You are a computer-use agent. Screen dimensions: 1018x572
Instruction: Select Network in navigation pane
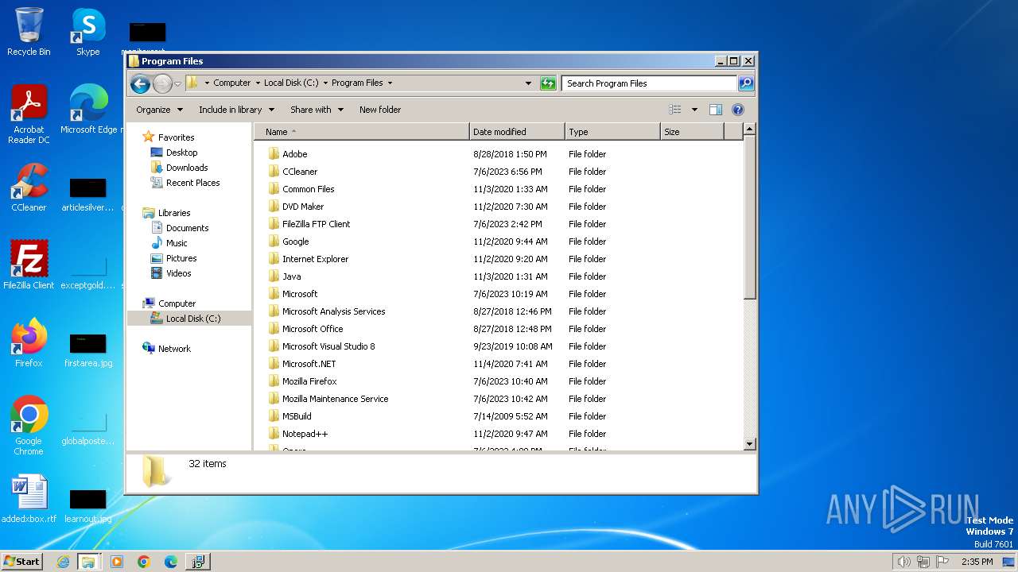coord(174,349)
